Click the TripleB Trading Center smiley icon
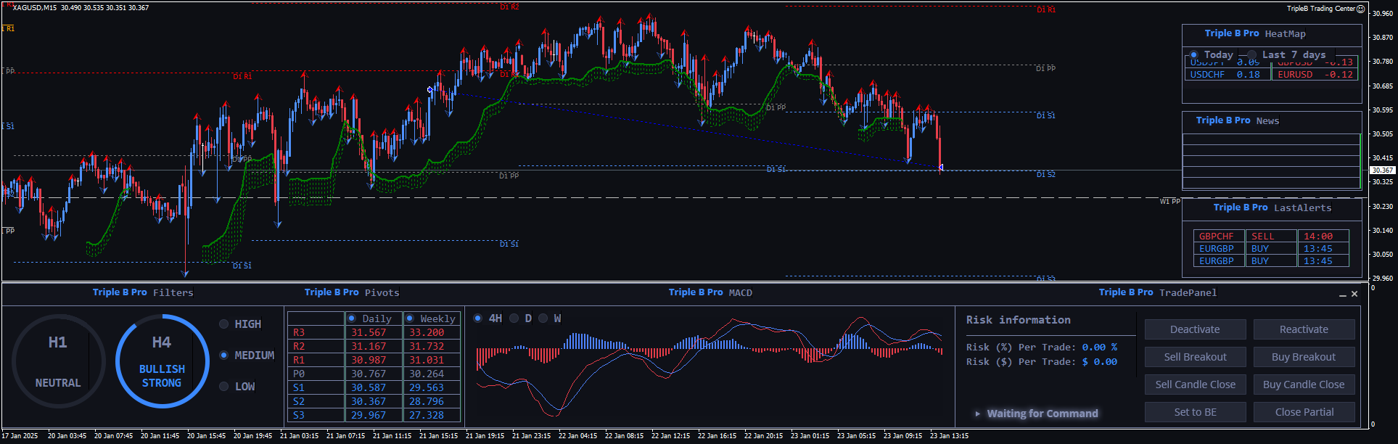 [1361, 9]
